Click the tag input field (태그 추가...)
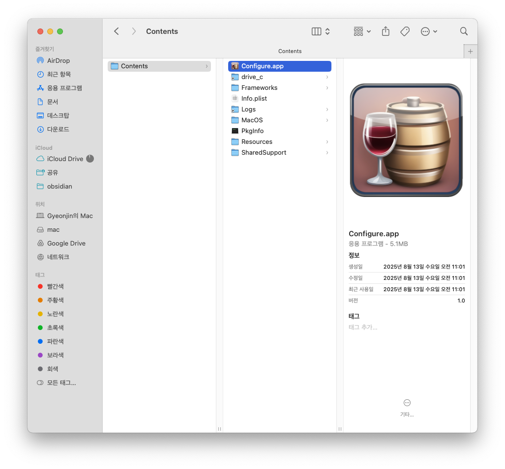 click(363, 327)
